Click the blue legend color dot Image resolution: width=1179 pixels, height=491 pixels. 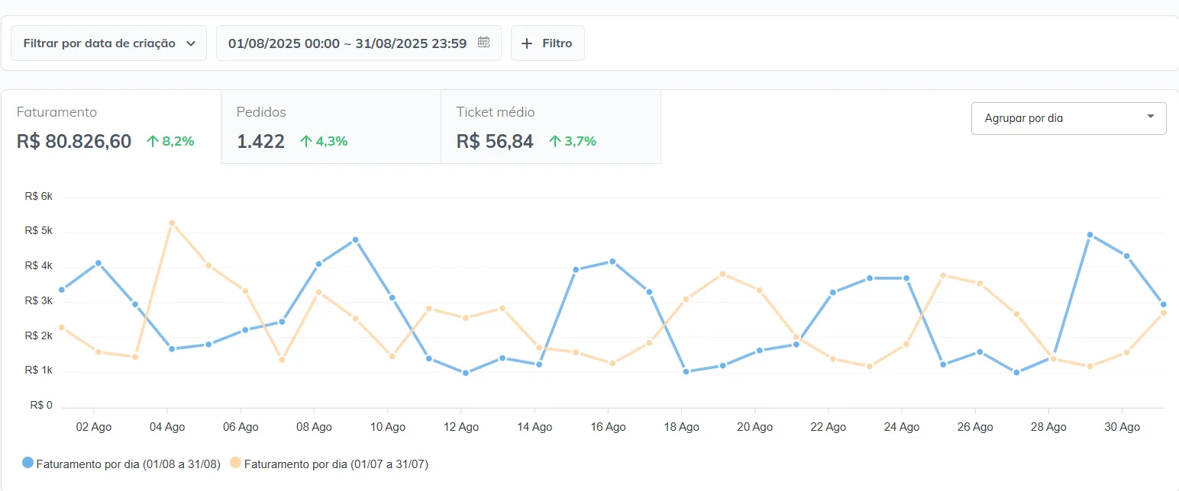click(x=28, y=463)
